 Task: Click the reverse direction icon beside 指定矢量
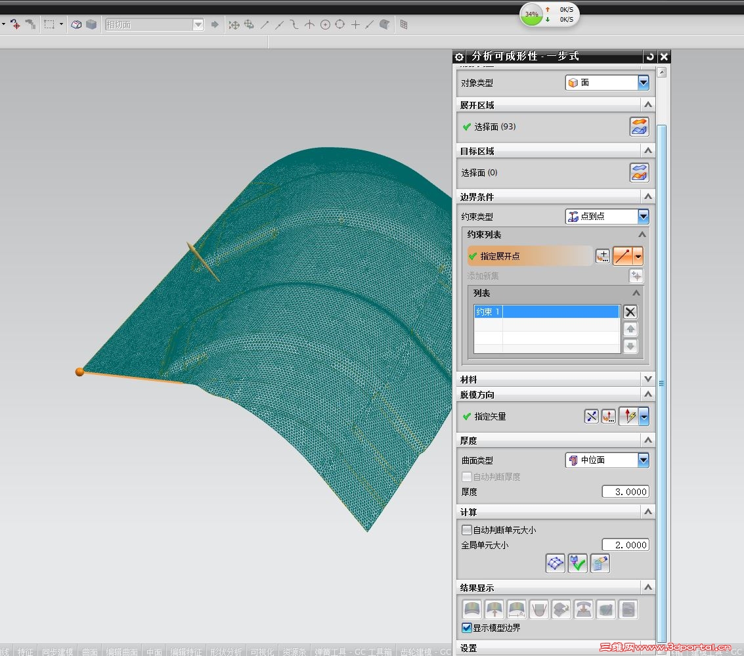(591, 416)
